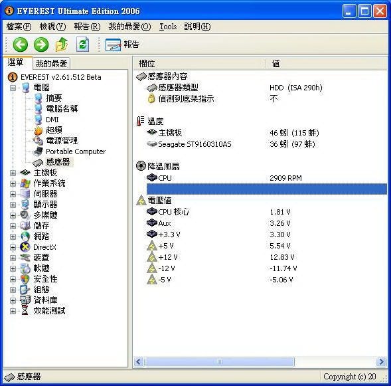Click the folder Up level icon
This screenshot has height=386, width=391.
61,45
